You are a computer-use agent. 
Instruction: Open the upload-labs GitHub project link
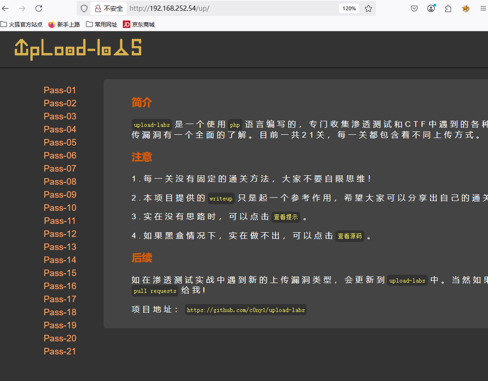coord(246,310)
